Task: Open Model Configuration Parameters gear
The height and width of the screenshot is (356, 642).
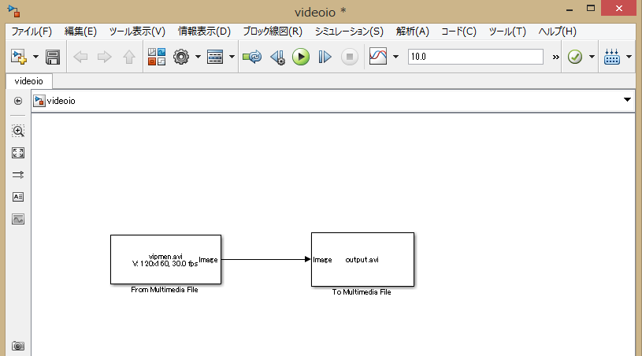Action: [181, 57]
